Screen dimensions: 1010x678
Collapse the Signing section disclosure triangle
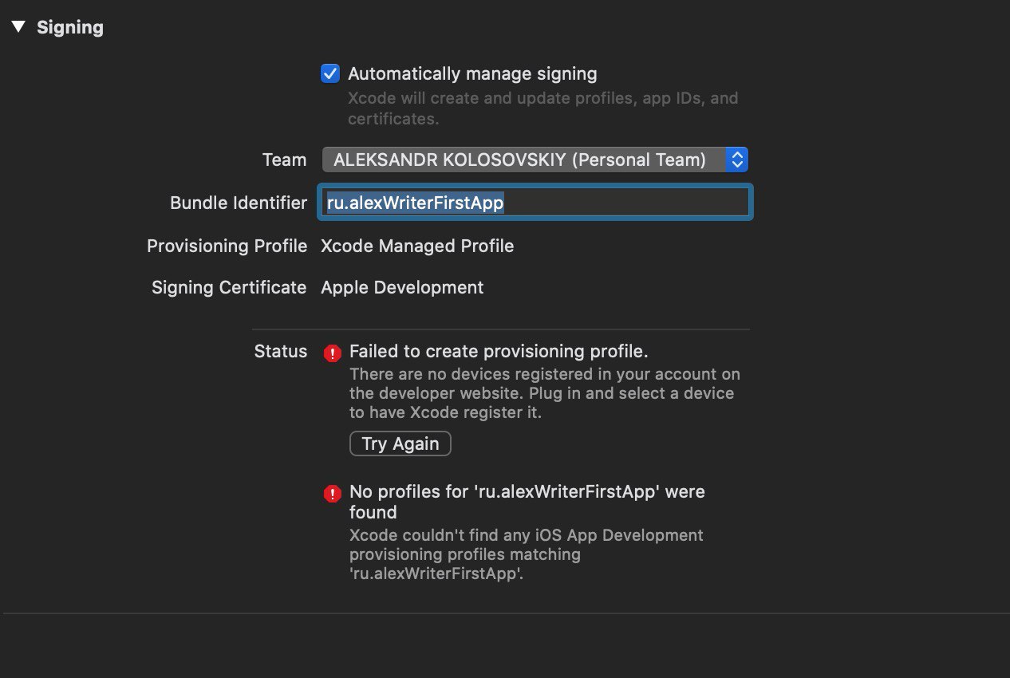[x=18, y=27]
